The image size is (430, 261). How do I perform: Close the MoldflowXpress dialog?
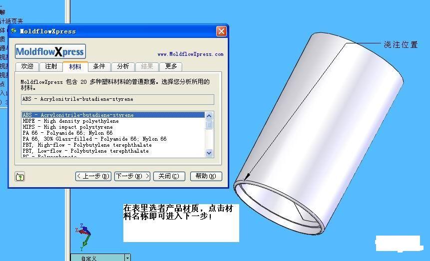click(x=221, y=31)
